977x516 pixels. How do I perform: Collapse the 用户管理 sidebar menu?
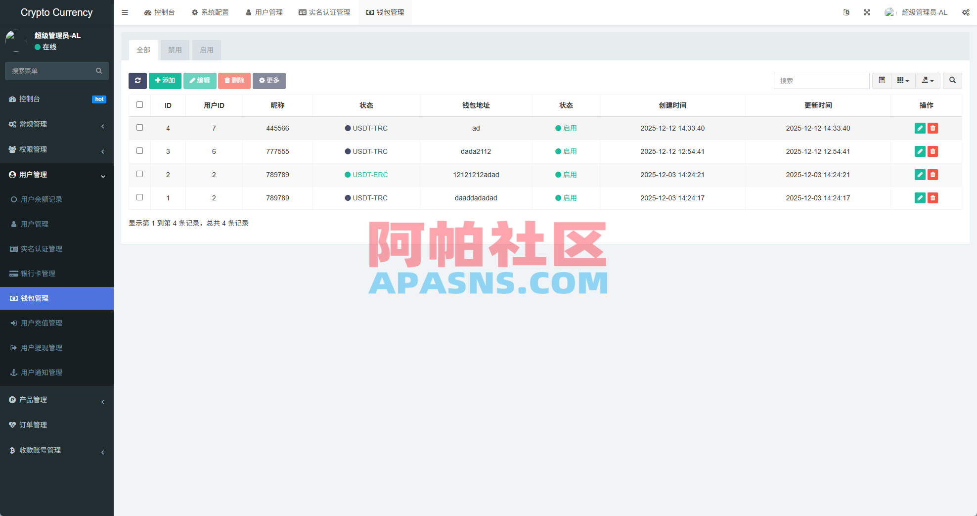tap(57, 175)
